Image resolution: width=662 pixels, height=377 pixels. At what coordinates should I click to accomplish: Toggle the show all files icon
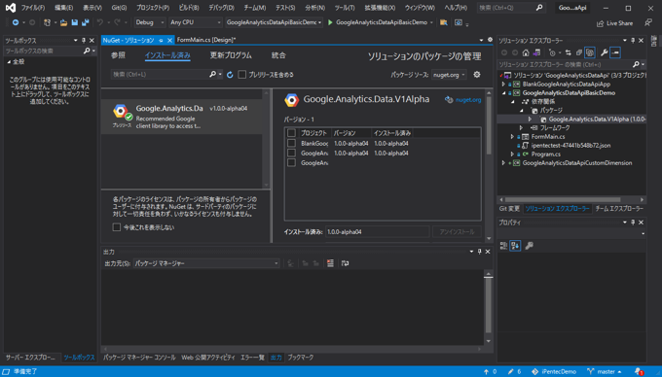pyautogui.click(x=590, y=52)
